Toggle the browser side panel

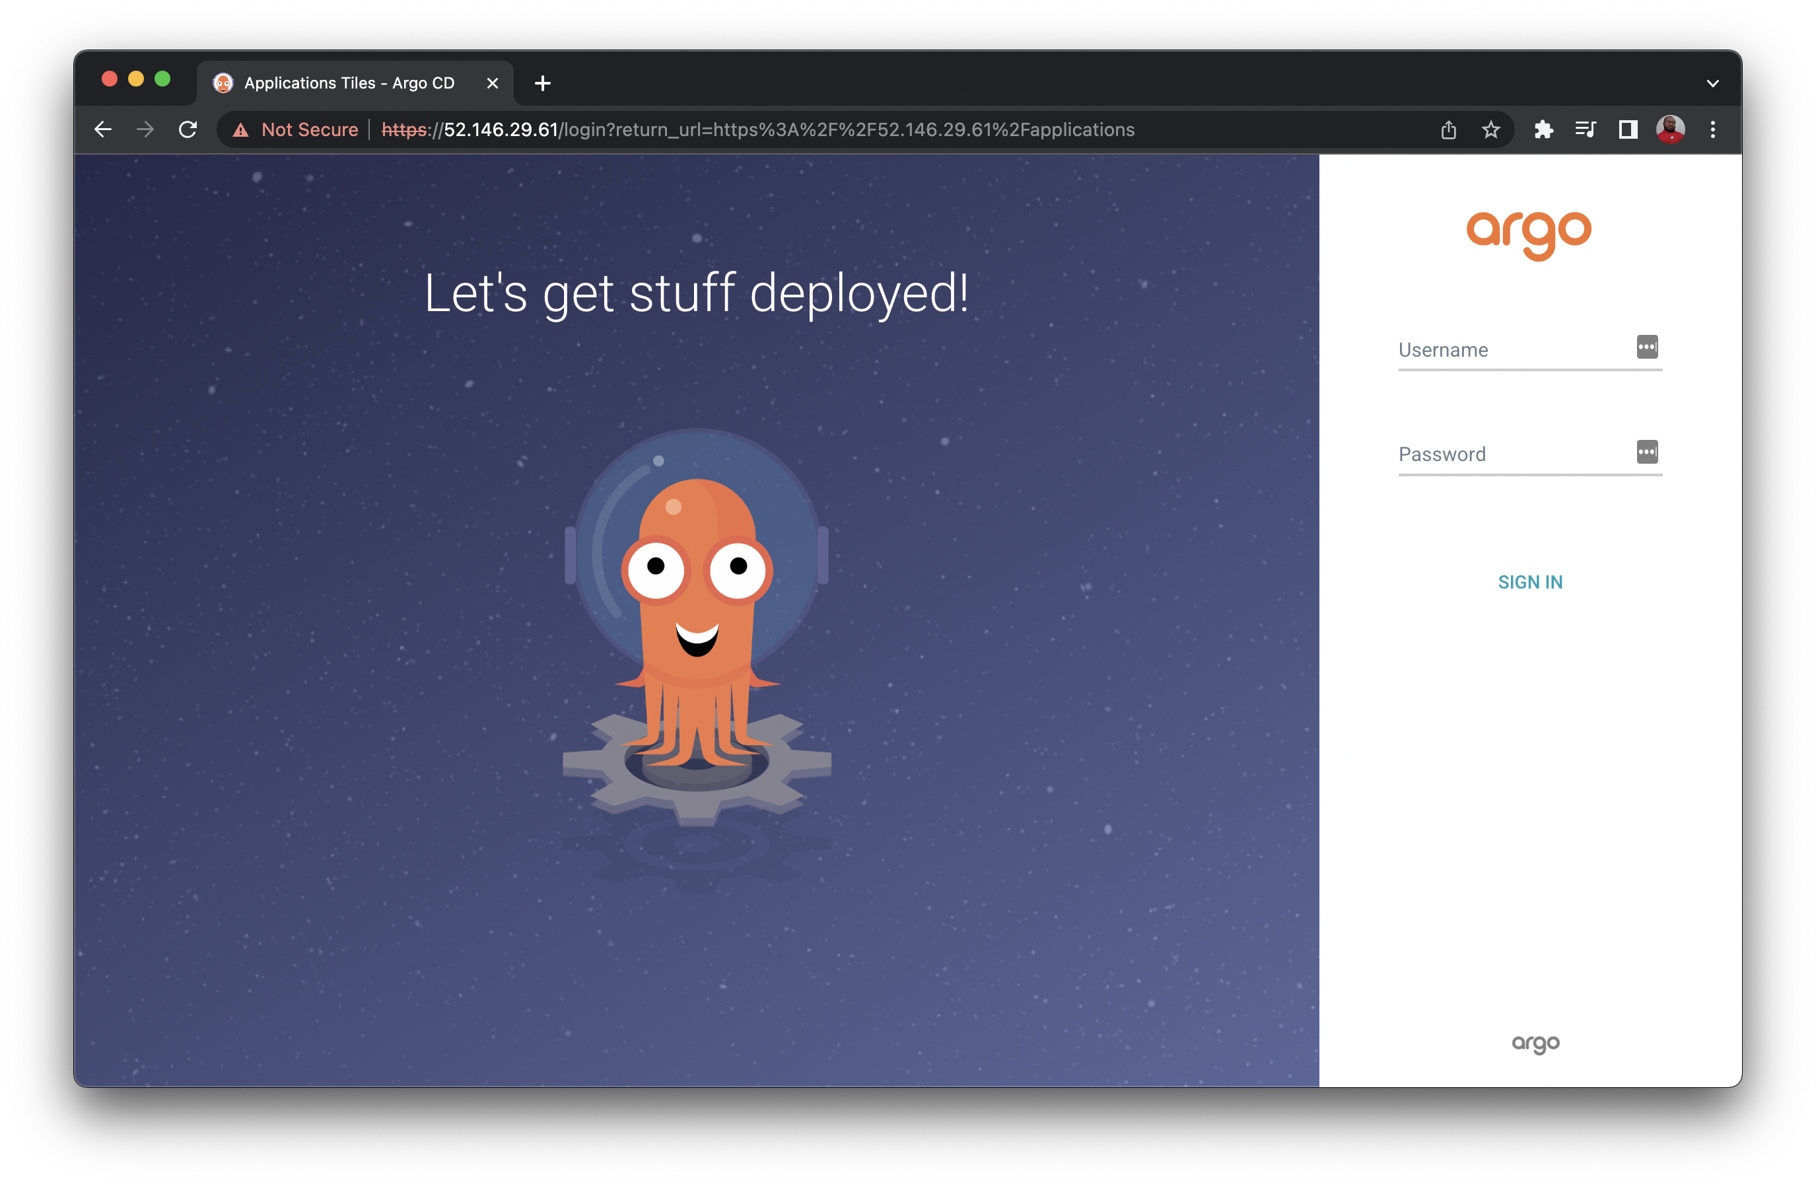point(1628,129)
